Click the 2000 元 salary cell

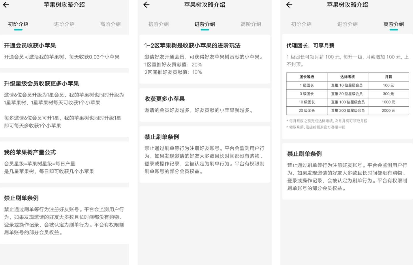tap(388, 111)
